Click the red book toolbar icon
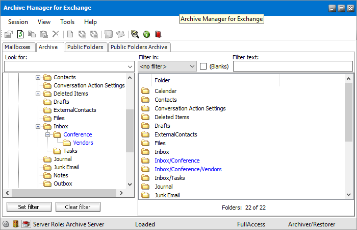 pyautogui.click(x=158, y=34)
